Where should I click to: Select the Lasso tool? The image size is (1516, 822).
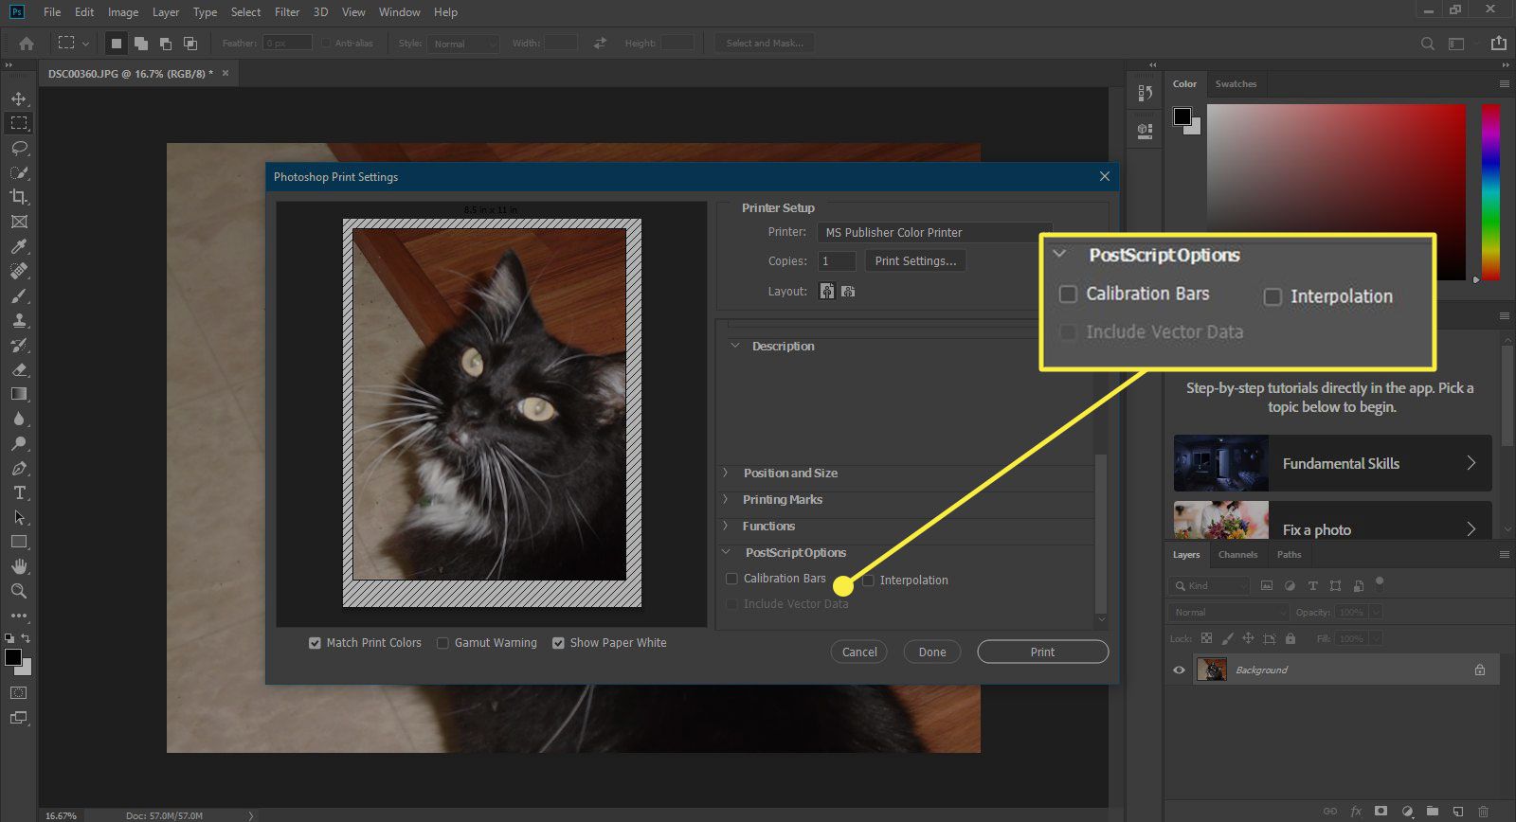[19, 148]
